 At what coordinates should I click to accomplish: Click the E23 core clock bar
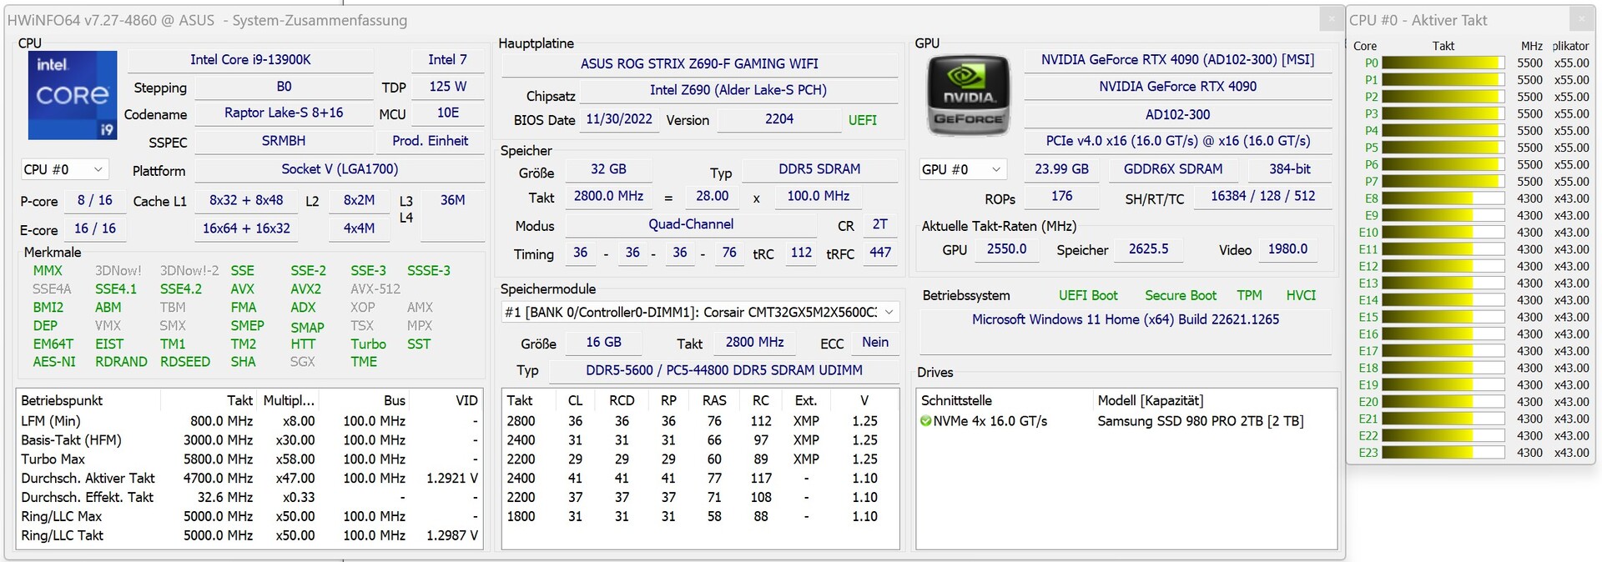click(x=1443, y=453)
